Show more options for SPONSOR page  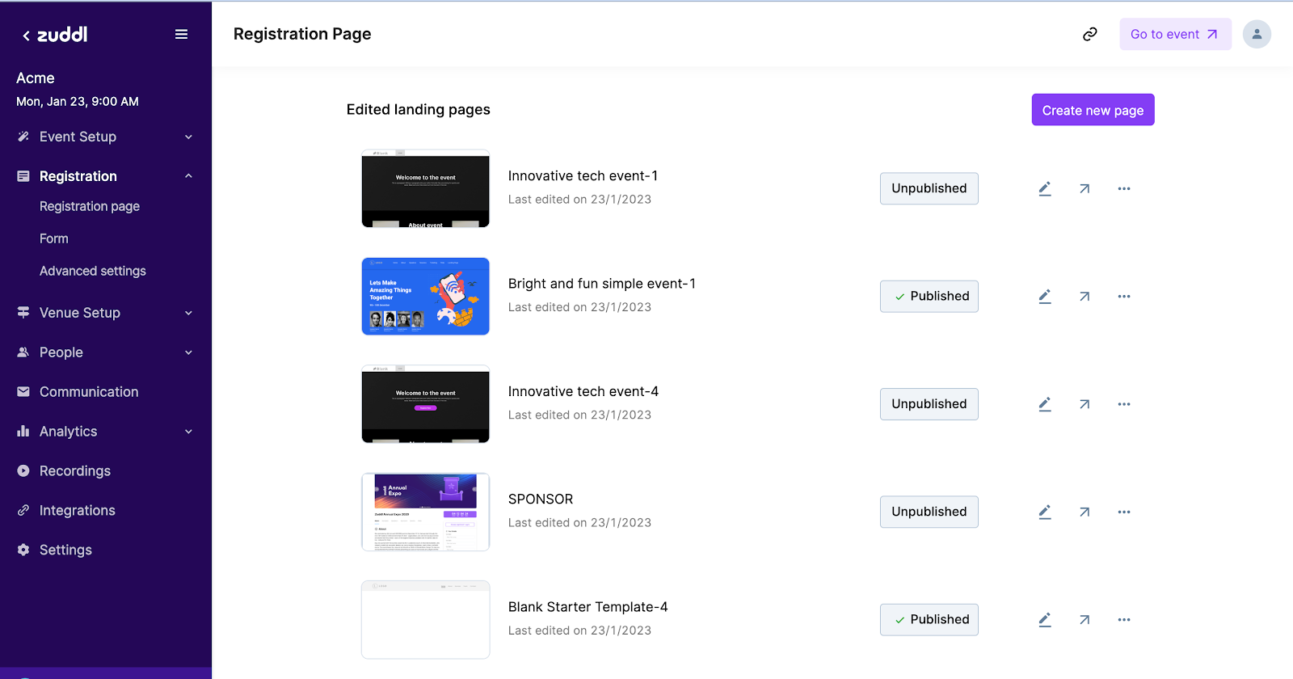coord(1124,512)
